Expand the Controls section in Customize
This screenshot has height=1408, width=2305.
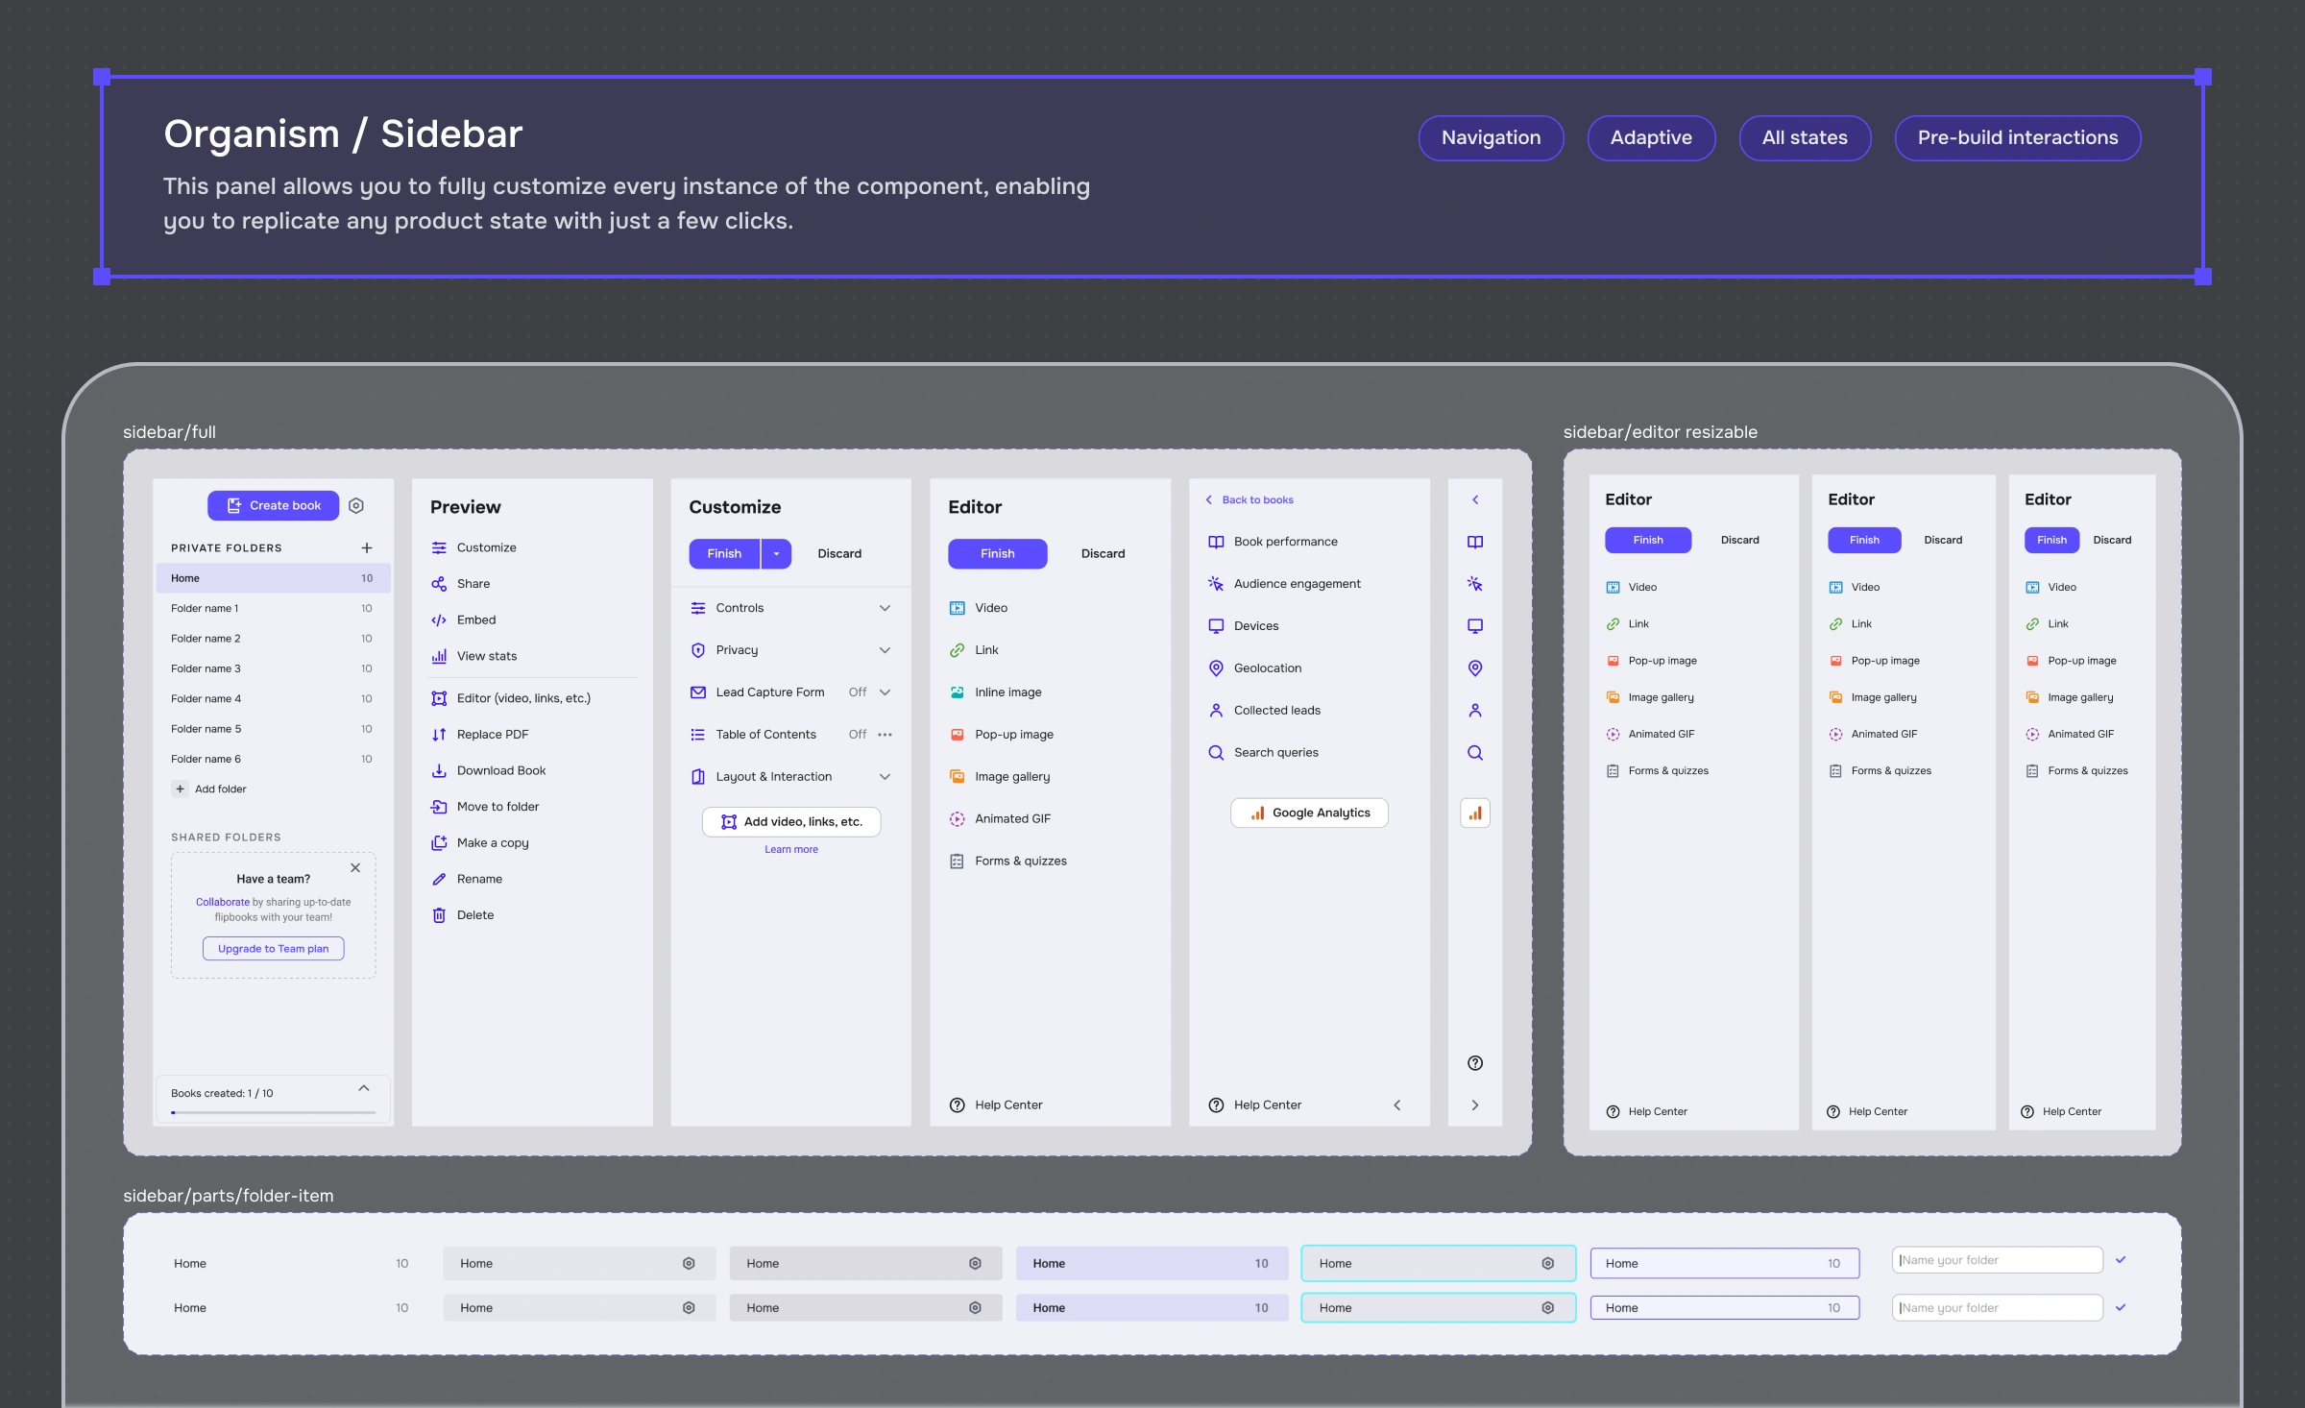pyautogui.click(x=885, y=608)
